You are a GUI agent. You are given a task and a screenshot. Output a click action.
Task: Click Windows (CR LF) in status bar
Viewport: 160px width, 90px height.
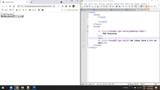tap(133, 84)
